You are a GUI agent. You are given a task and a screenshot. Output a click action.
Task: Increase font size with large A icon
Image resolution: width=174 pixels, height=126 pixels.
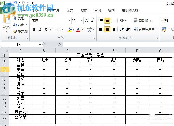(x=87, y=20)
